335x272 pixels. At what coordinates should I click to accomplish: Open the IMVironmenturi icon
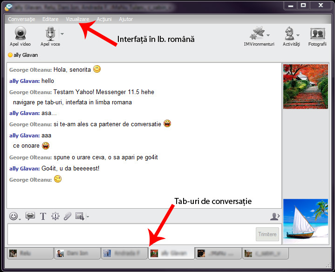tap(257, 33)
